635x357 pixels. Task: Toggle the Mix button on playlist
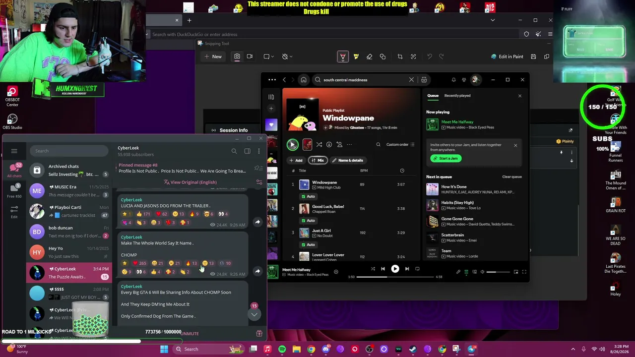point(317,161)
